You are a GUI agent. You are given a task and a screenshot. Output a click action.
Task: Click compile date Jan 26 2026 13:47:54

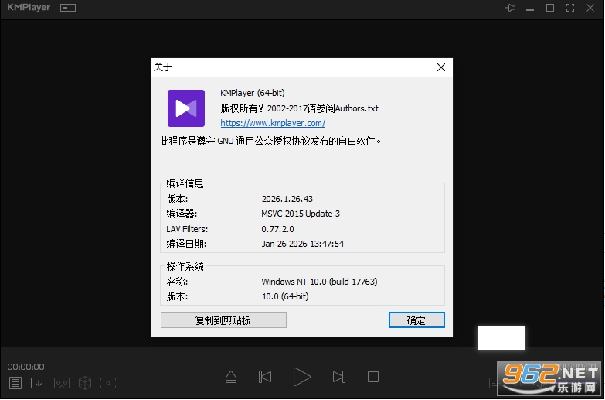pos(303,244)
